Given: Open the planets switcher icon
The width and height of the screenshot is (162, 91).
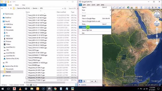Looking at the screenshot, I should click(x=136, y=7).
